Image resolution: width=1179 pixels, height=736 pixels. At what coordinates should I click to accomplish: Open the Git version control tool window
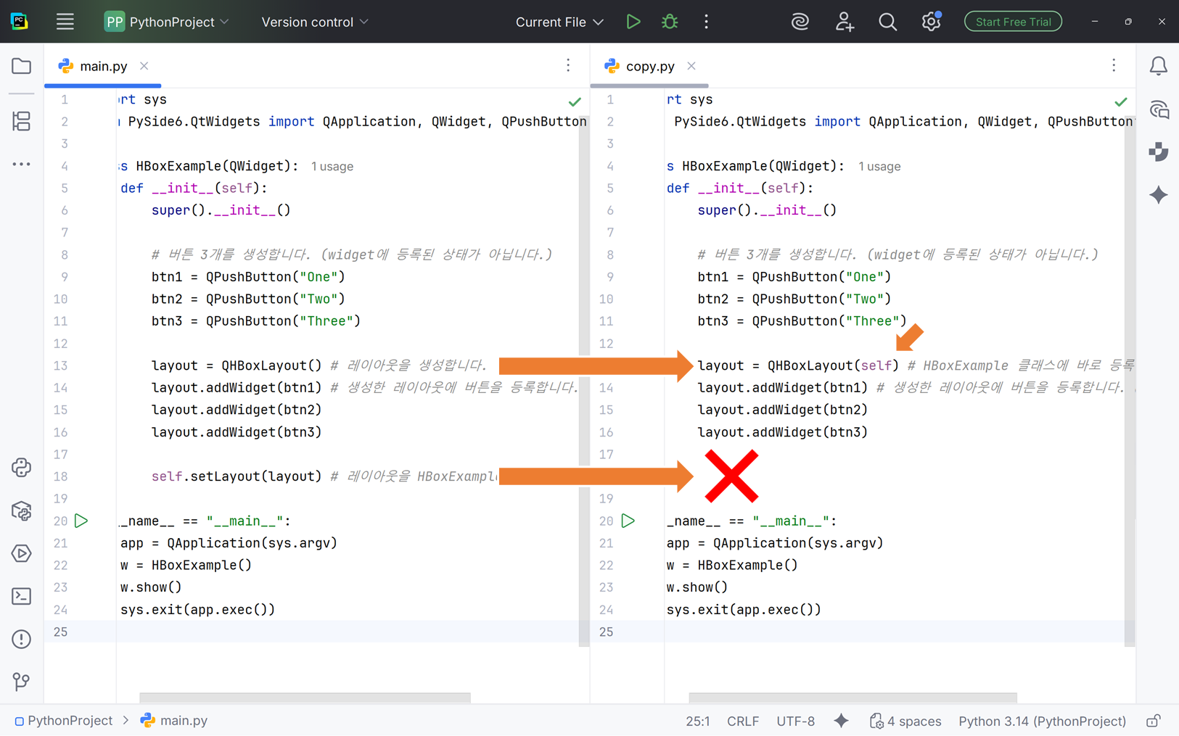22,682
